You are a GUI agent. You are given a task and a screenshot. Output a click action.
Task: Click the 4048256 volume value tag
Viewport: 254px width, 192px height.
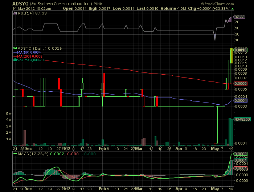[x=242, y=120]
